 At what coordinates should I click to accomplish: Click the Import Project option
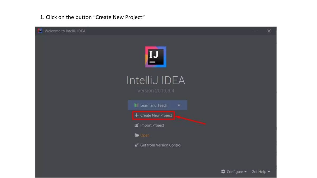[152, 125]
